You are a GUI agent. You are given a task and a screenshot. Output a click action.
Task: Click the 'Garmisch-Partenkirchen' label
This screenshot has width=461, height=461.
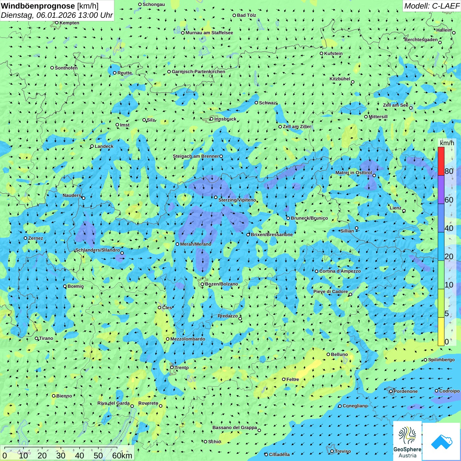coord(199,71)
